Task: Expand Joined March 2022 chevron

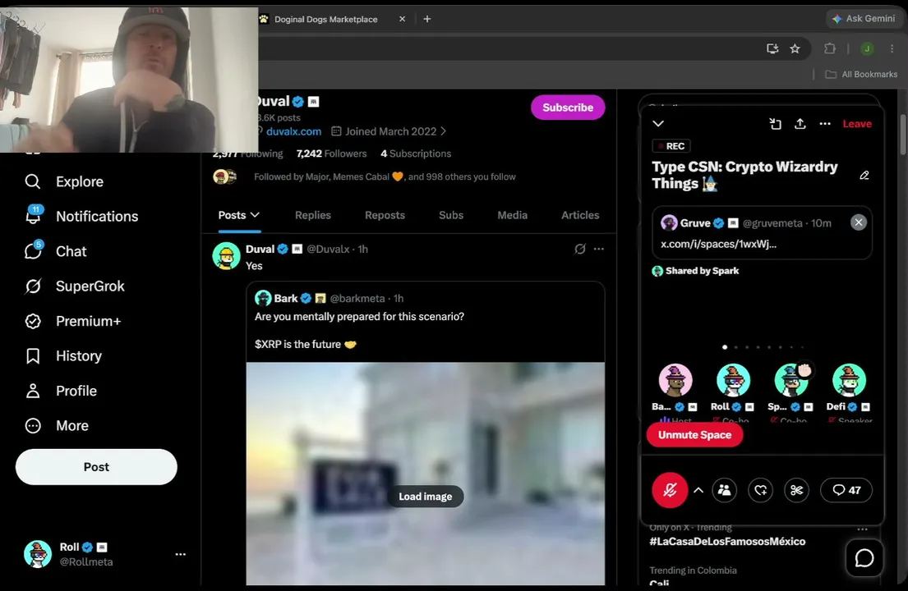Action: click(x=443, y=131)
